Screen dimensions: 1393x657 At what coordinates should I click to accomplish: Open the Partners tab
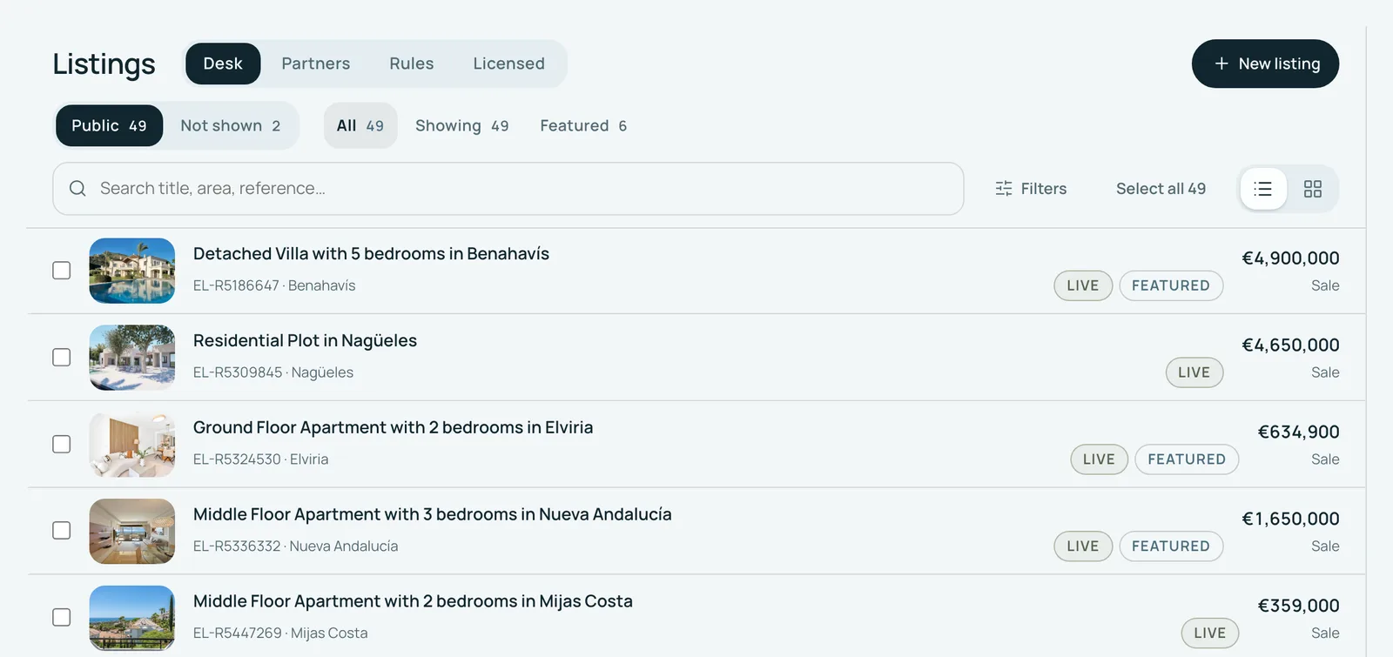pos(316,64)
